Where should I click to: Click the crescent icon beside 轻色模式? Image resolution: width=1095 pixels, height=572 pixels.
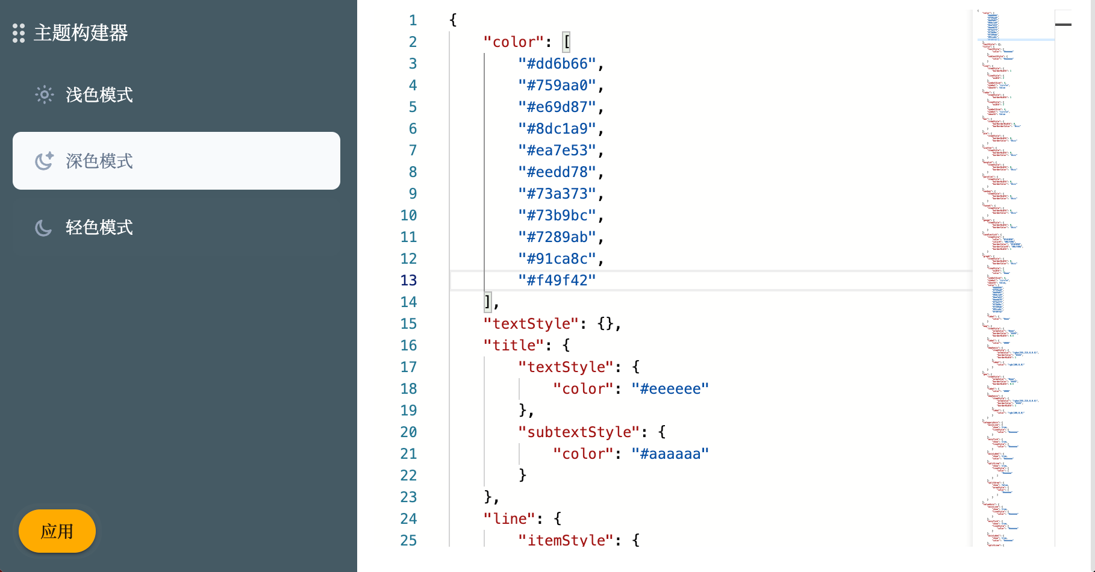click(x=43, y=228)
